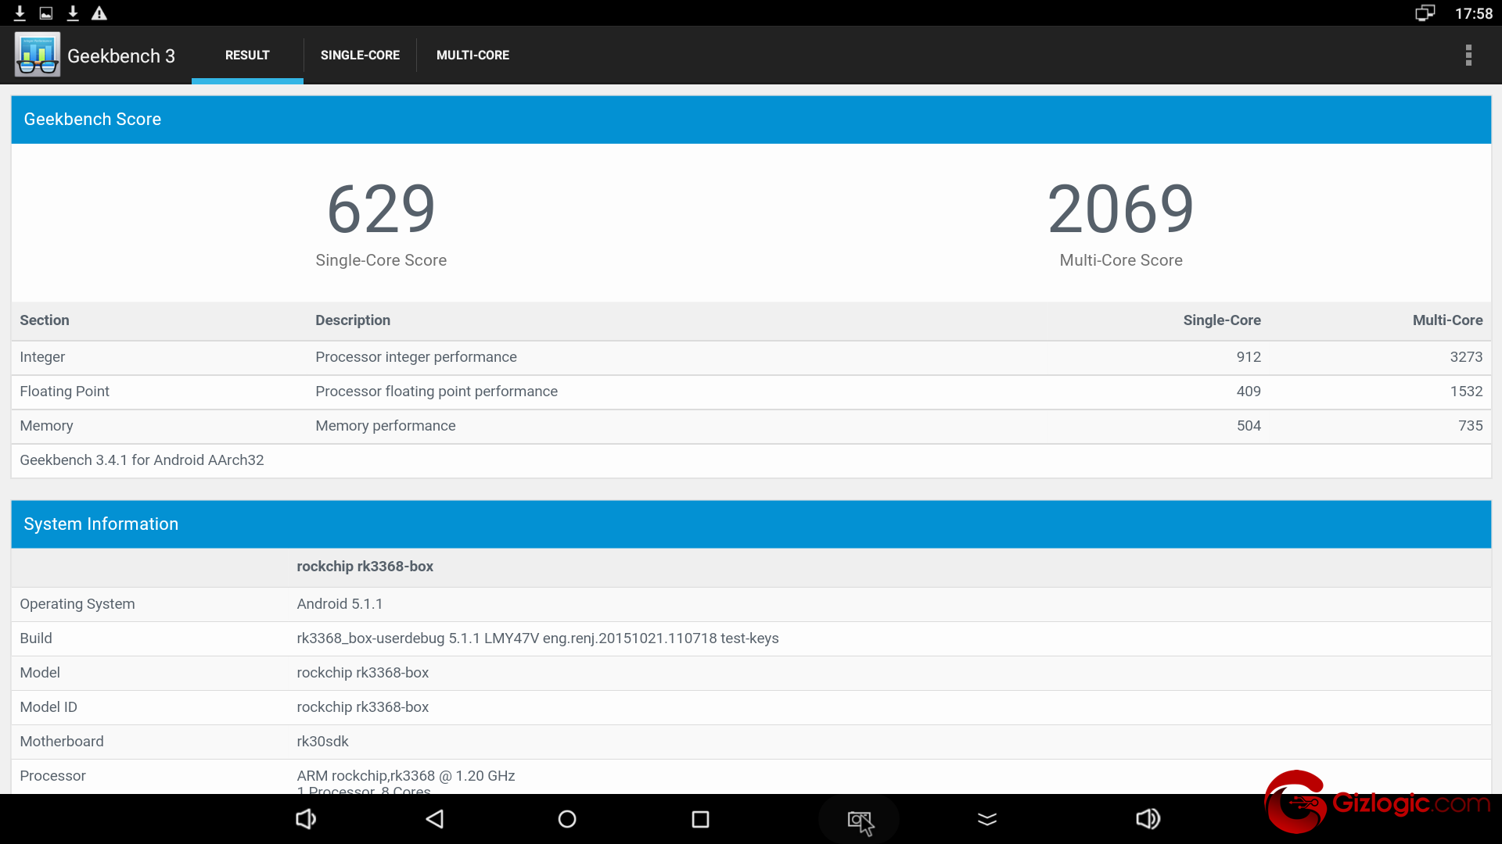Viewport: 1502px width, 844px height.
Task: Click Operating System value 'Android 5.1.1'
Action: tap(340, 604)
